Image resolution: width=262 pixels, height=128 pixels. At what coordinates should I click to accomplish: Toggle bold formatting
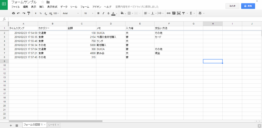coord(98,13)
